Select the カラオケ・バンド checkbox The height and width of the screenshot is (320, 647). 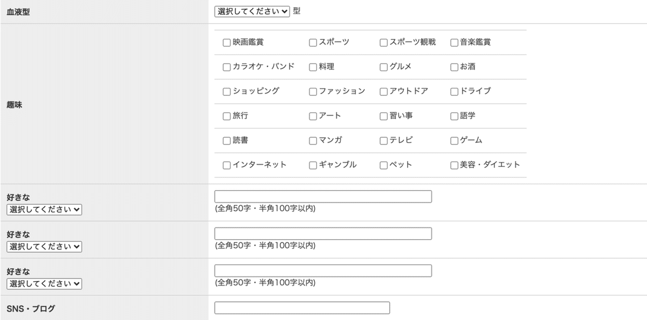[227, 67]
